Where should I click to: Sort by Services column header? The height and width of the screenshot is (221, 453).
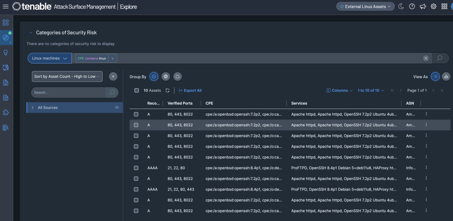299,103
